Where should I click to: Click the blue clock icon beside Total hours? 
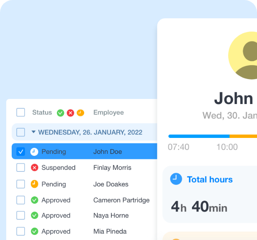click(x=176, y=179)
